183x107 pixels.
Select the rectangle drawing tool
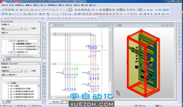[x=44, y=73]
